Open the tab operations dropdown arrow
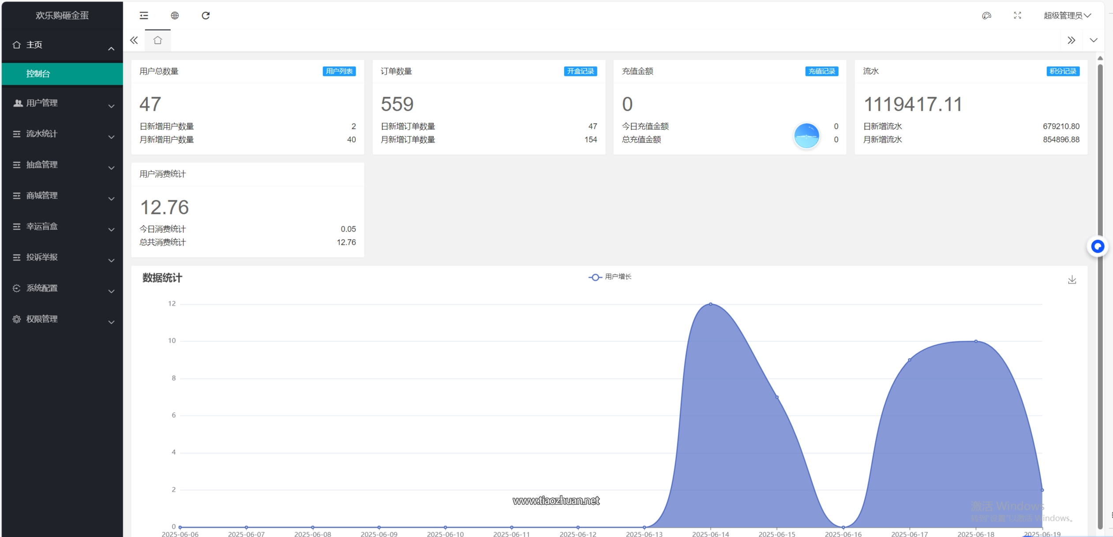 coord(1094,41)
